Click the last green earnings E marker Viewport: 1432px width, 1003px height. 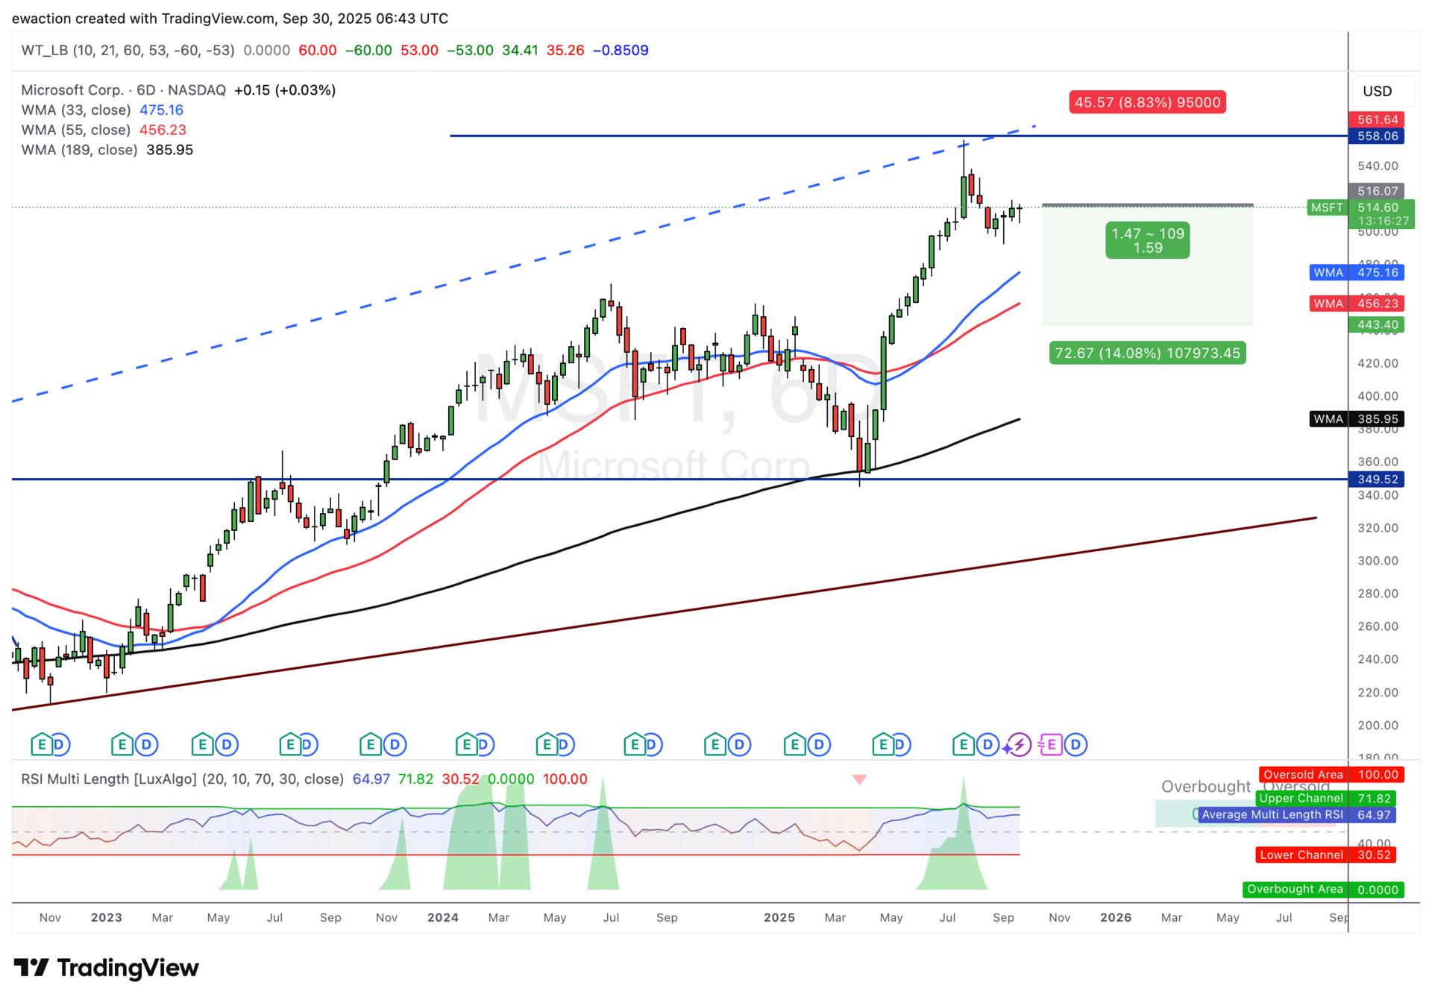[963, 744]
